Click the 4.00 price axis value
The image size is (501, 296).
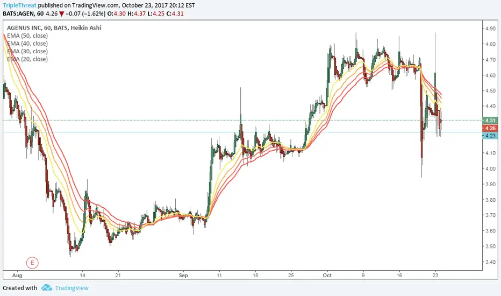(490, 168)
